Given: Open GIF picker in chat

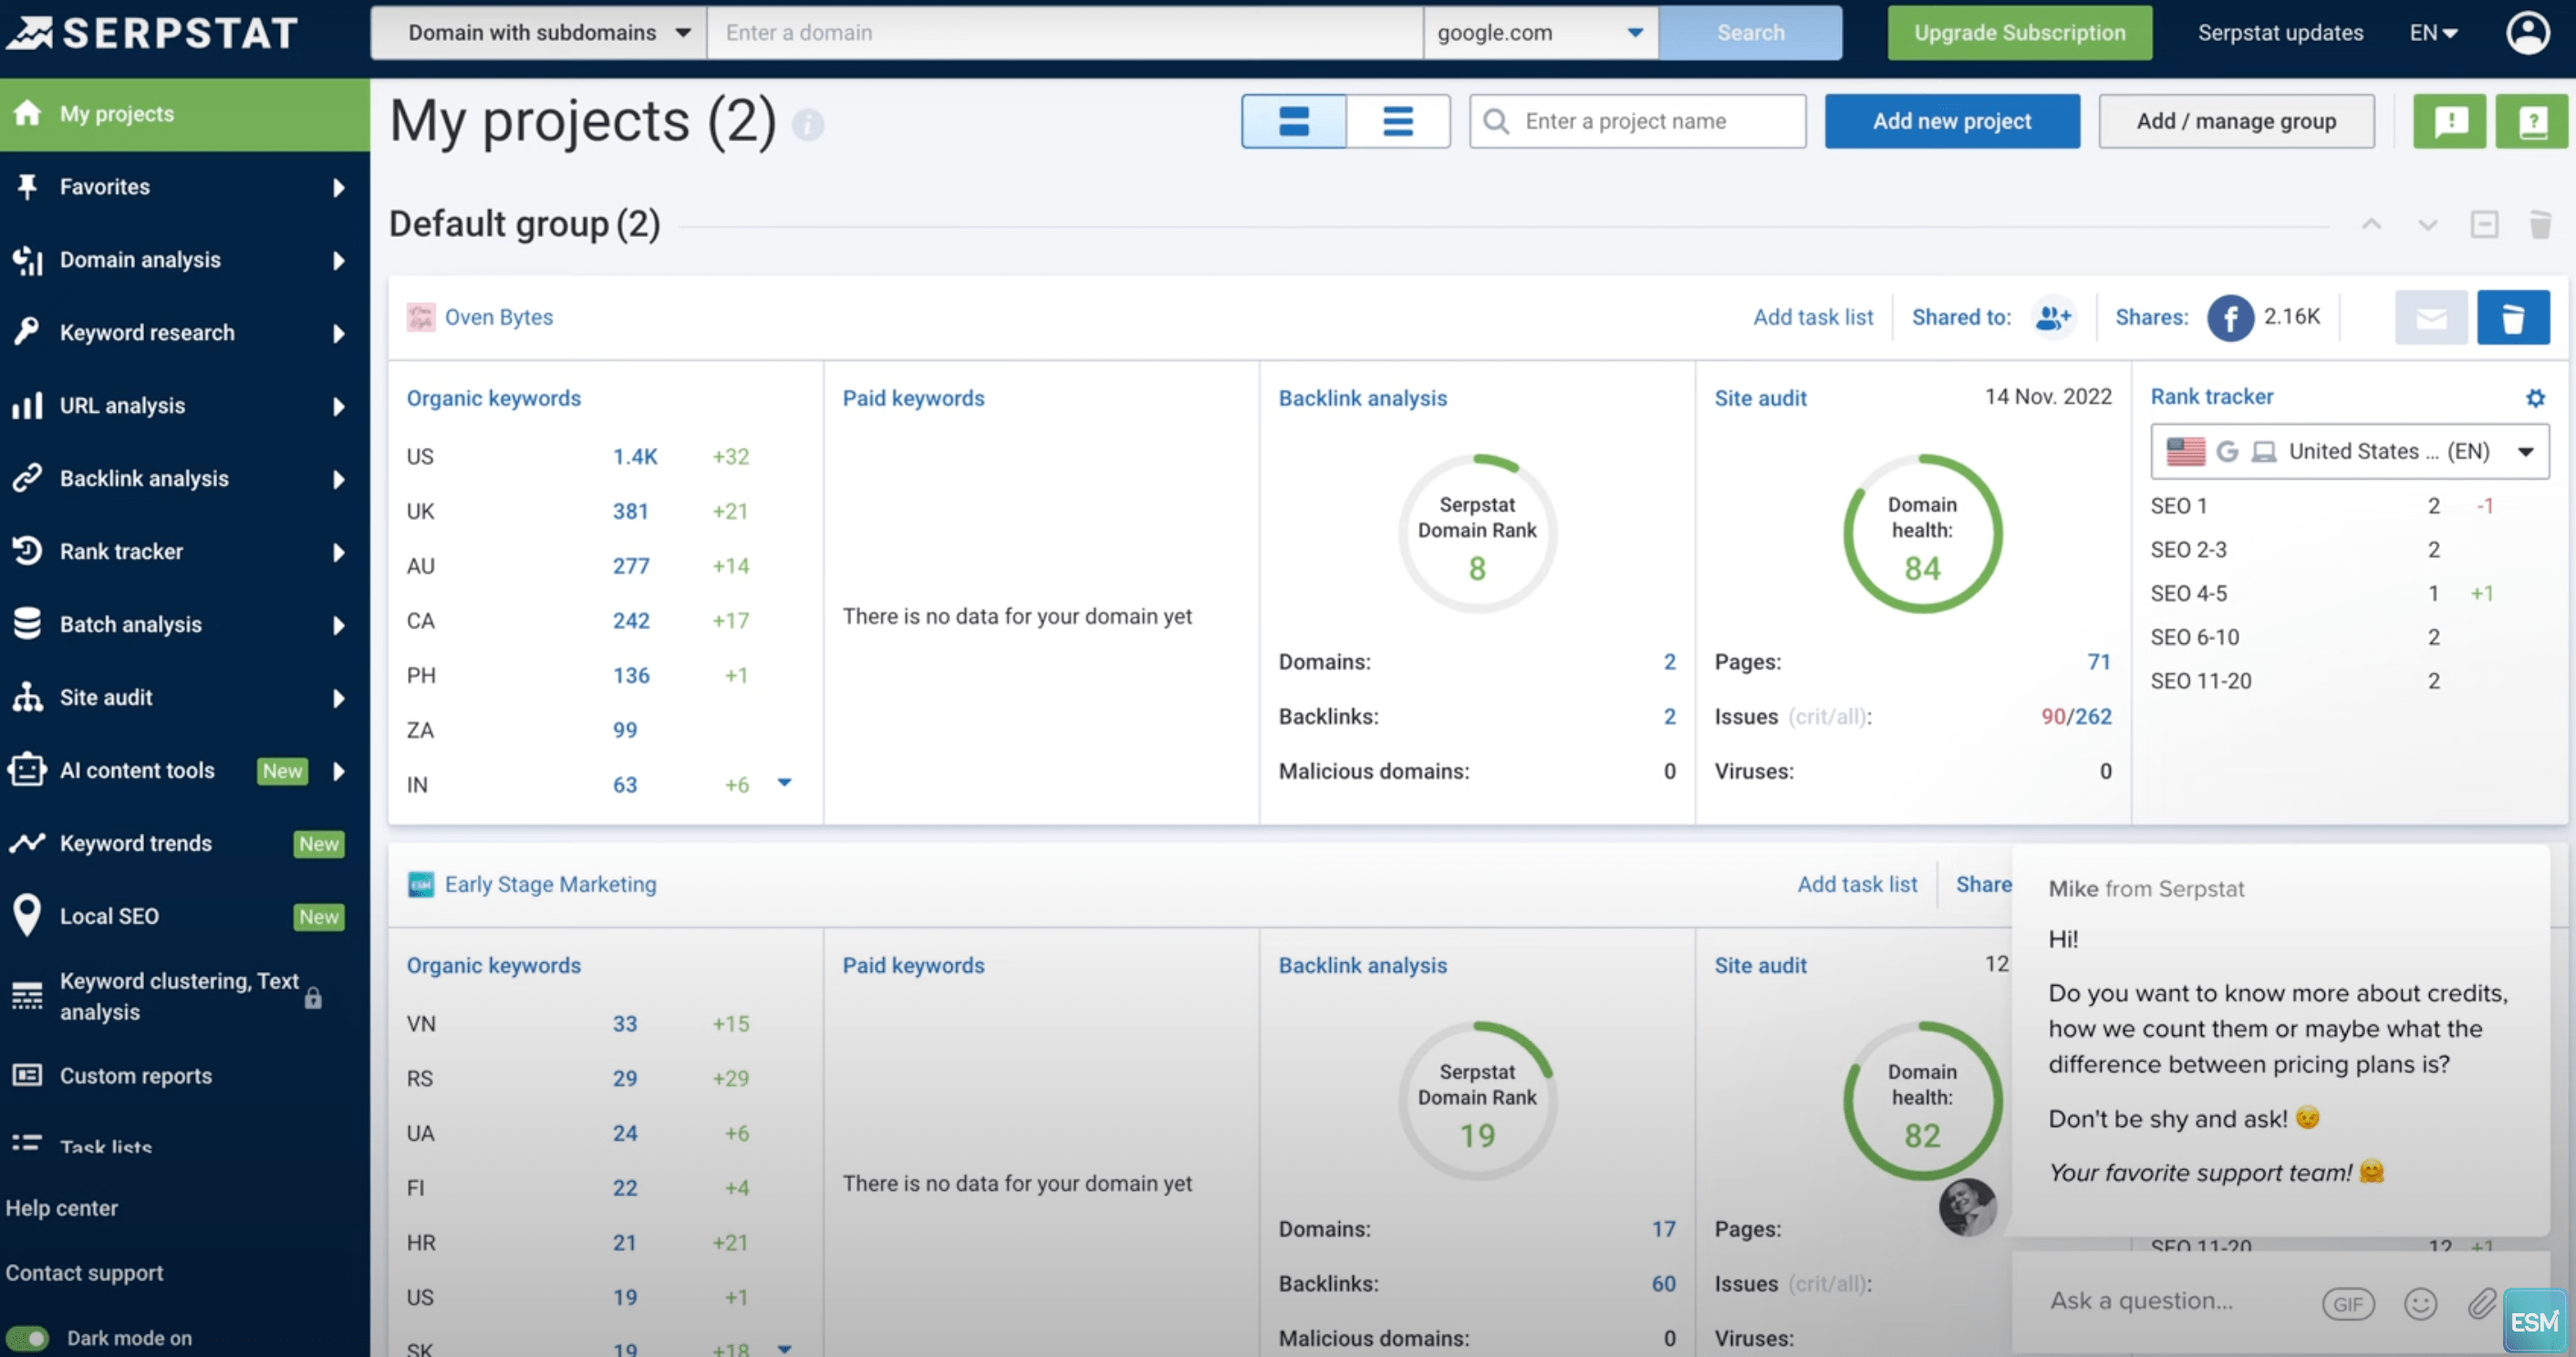Looking at the screenshot, I should click(x=2347, y=1304).
